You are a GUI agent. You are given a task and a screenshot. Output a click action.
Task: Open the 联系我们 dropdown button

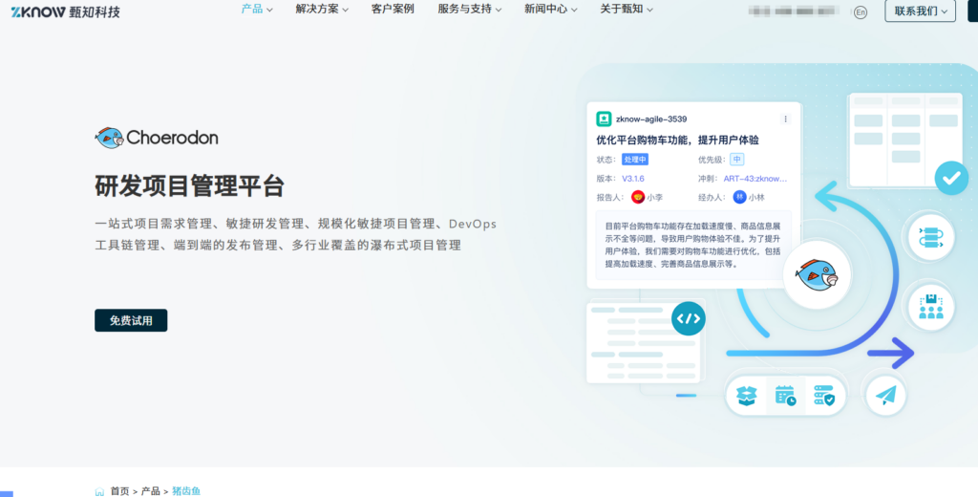coord(920,11)
